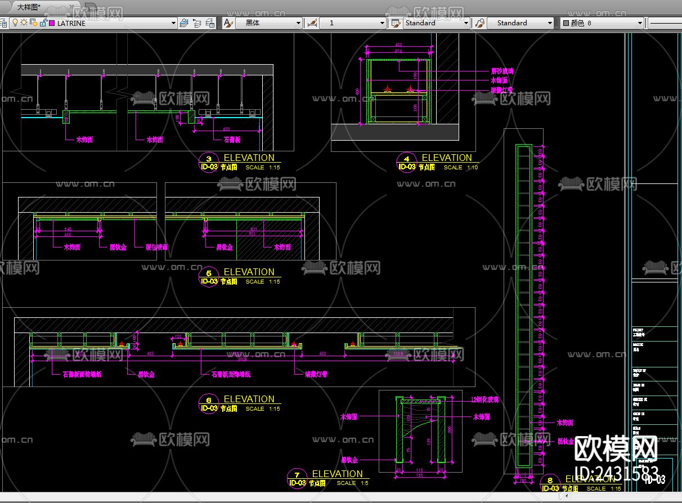The image size is (682, 503).
Task: Select the 12钢化玻璃 label in detail 7
Action: [x=484, y=399]
